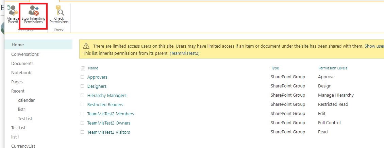Open calendar under Recent
384x148 pixels.
pyautogui.click(x=26, y=100)
